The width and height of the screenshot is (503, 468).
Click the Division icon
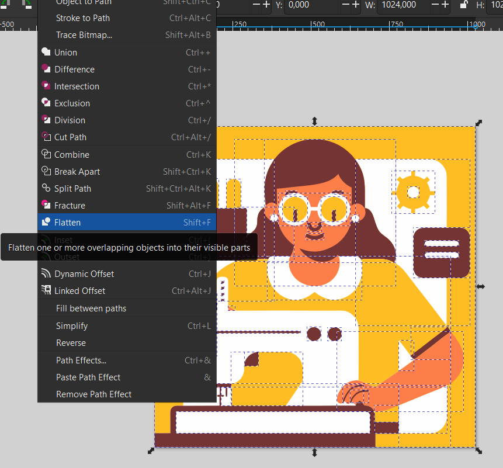coord(46,120)
